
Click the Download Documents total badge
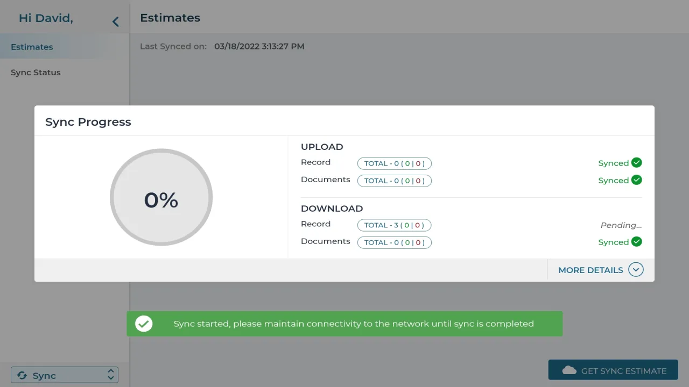click(395, 242)
